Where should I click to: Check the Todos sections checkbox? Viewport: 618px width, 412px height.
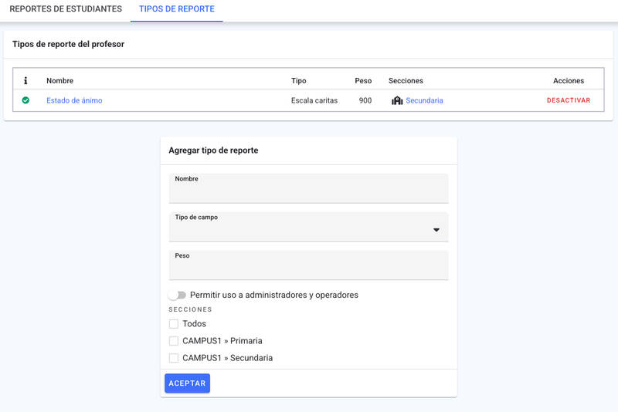point(173,324)
